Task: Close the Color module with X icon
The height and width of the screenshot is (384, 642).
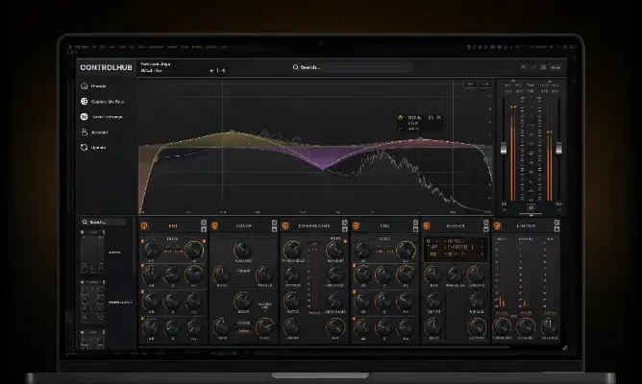Action: [274, 222]
